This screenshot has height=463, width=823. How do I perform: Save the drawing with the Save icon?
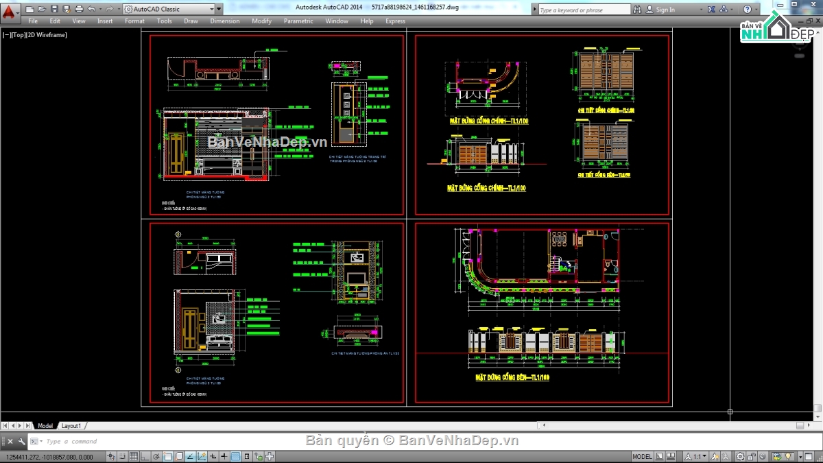click(x=54, y=10)
